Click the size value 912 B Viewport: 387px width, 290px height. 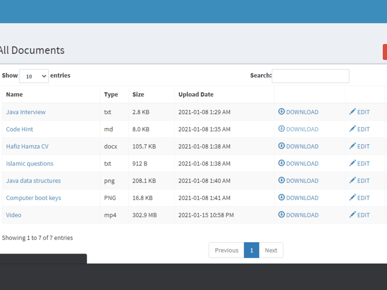140,164
